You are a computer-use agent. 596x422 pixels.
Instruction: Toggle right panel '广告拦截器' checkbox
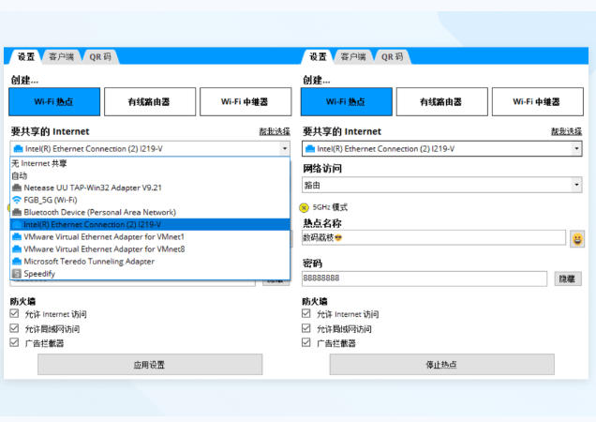[x=306, y=342]
